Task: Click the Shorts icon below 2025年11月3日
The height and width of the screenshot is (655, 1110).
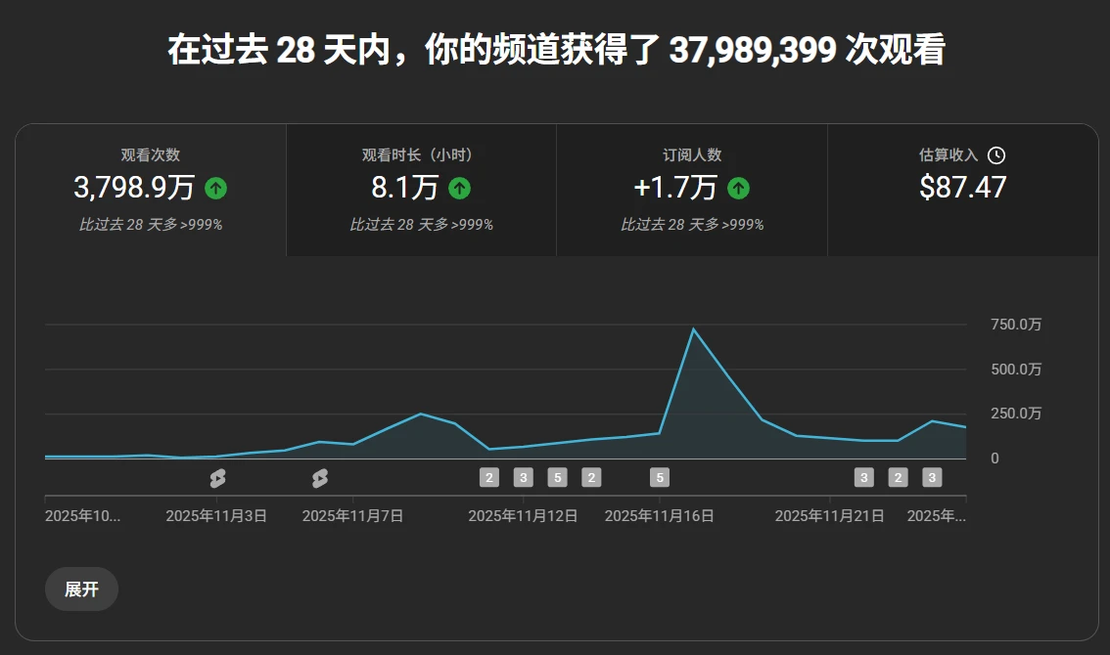Action: (217, 477)
